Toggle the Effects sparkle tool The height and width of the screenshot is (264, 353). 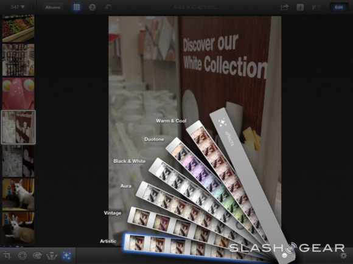(x=67, y=255)
